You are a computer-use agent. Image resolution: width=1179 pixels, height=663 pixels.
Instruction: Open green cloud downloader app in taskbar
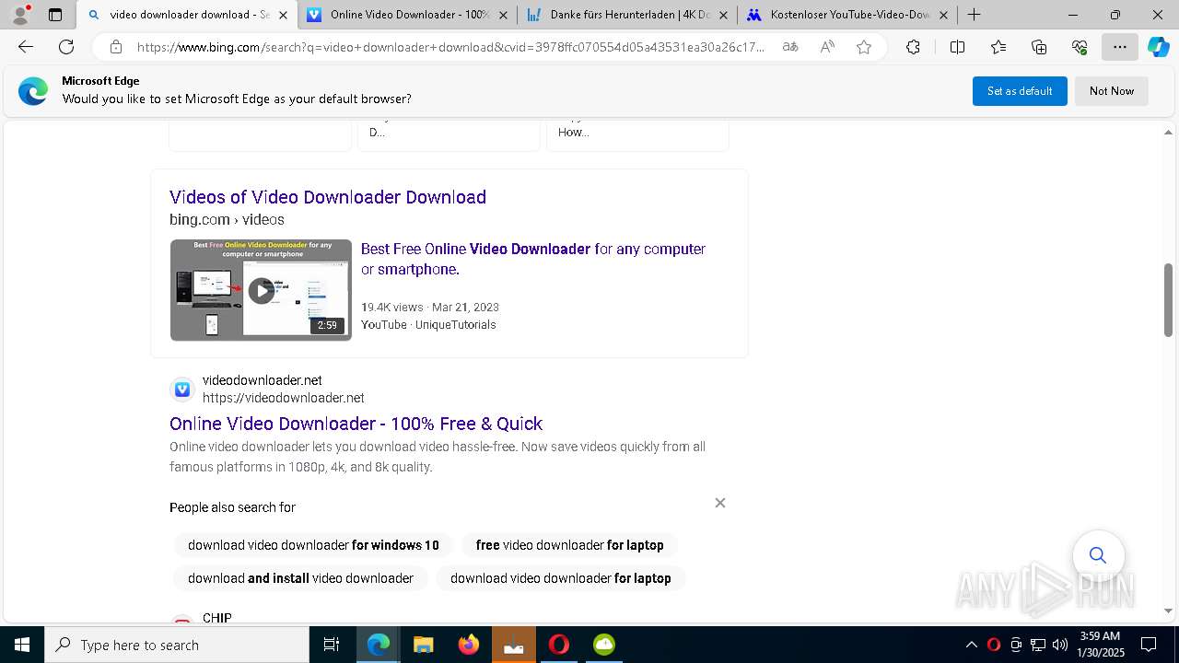tap(604, 645)
